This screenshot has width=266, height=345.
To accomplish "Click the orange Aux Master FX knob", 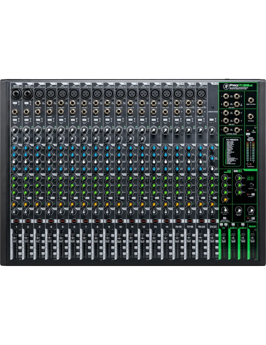I will coord(225,199).
